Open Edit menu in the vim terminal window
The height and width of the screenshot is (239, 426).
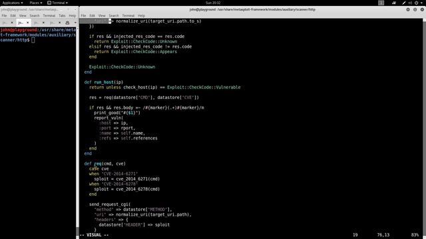pyautogui.click(x=92, y=16)
